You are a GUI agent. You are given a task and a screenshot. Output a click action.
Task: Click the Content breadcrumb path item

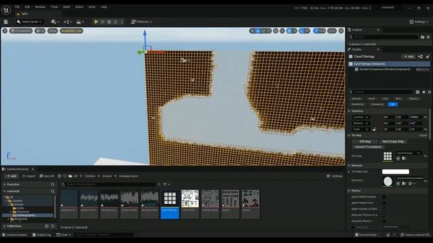point(90,176)
